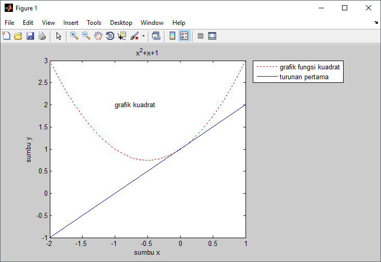The width and height of the screenshot is (381, 262).
Task: Toggle the Insert Legend button
Action: tap(184, 36)
